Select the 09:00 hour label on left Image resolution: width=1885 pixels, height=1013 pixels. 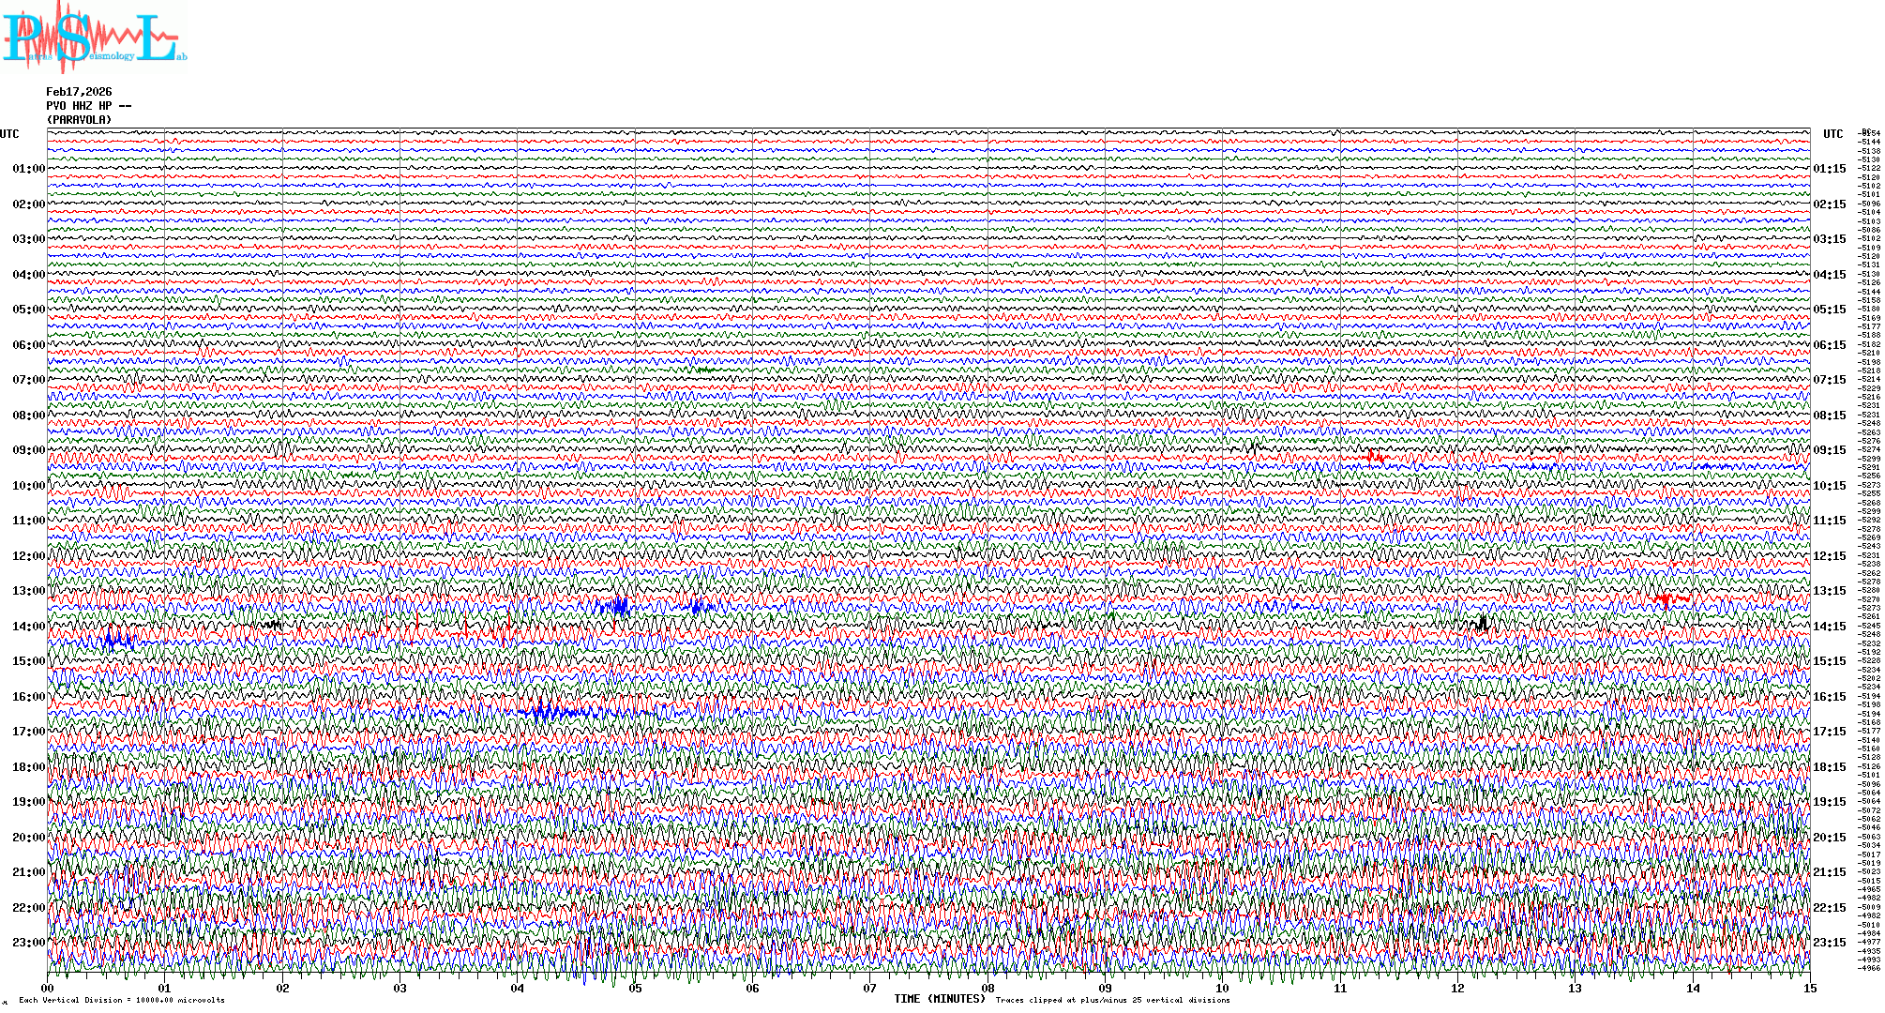point(28,450)
